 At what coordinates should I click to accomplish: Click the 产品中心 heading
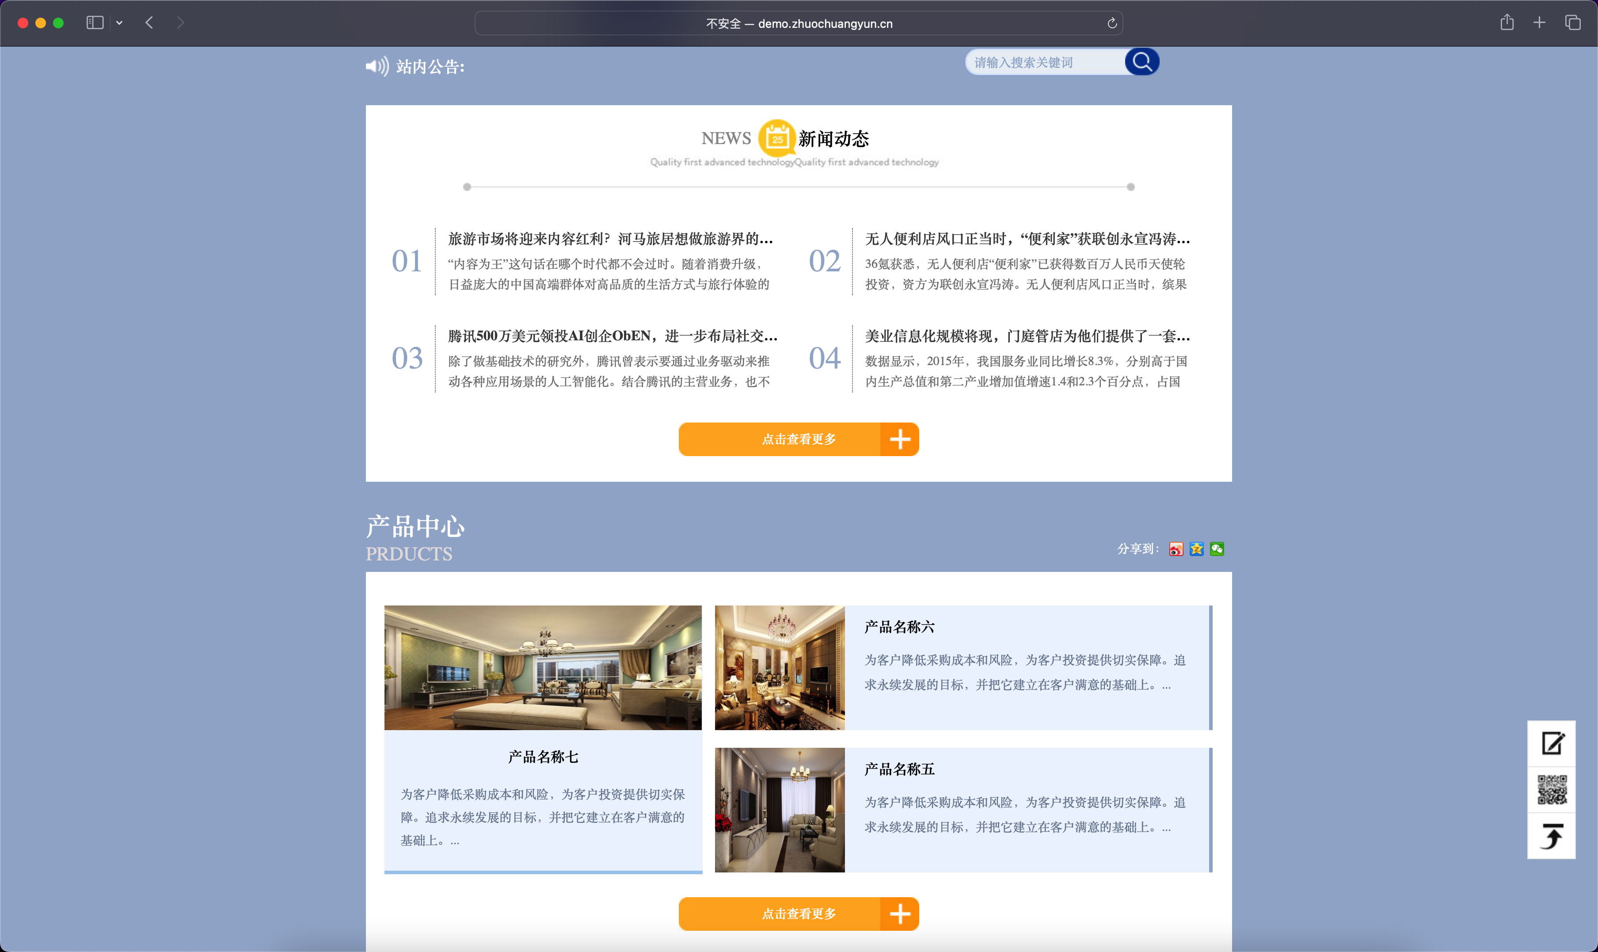click(x=415, y=527)
